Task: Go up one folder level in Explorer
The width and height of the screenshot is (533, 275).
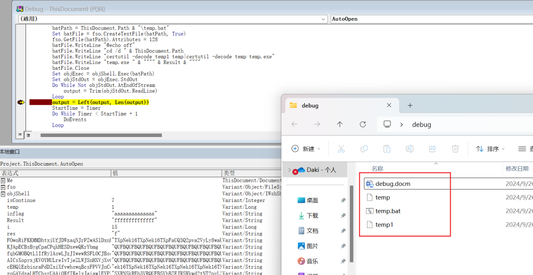Action: pos(340,124)
